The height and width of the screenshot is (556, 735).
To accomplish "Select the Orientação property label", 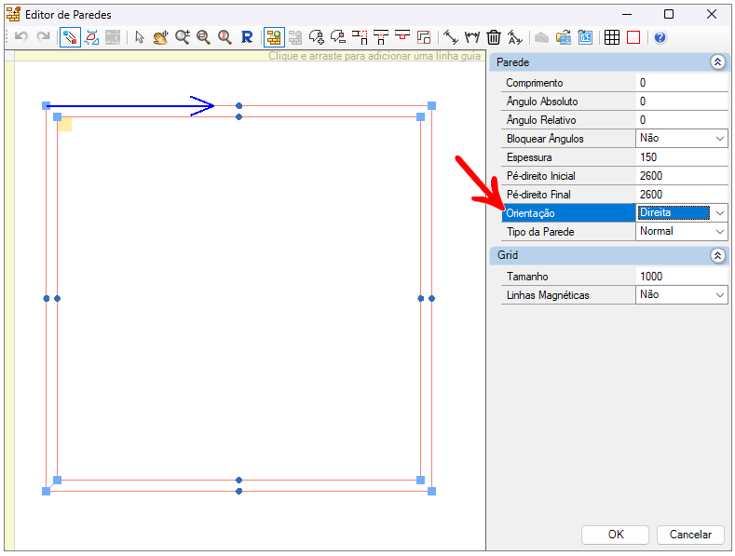I will [530, 213].
